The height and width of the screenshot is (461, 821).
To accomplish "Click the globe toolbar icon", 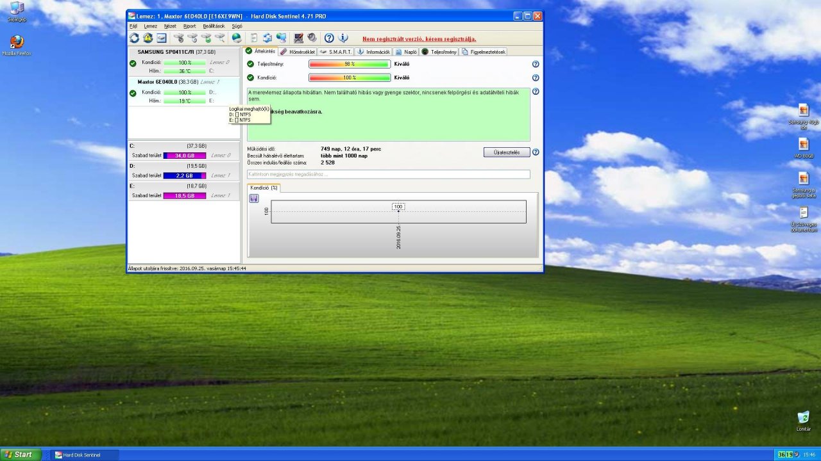I will 237,38.
